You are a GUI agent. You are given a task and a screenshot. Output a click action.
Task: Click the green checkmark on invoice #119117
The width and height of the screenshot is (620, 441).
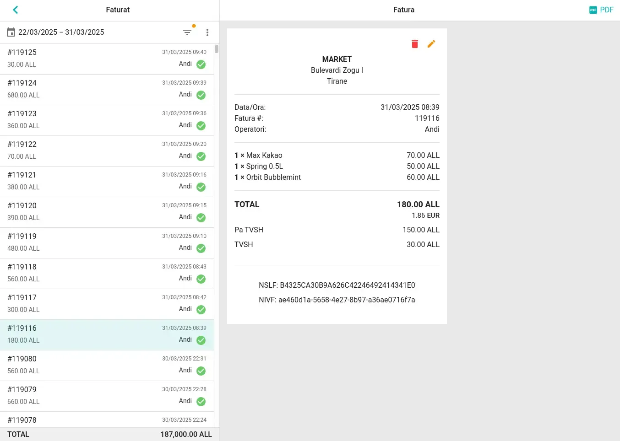tap(201, 309)
